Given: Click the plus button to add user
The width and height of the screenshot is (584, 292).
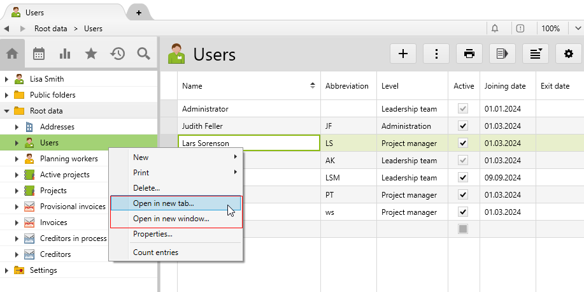Looking at the screenshot, I should pos(403,54).
